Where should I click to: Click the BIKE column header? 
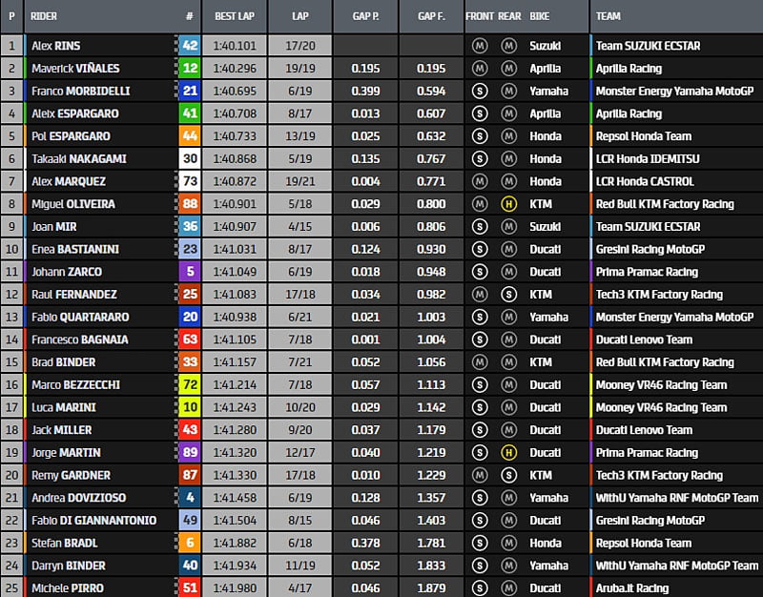541,16
